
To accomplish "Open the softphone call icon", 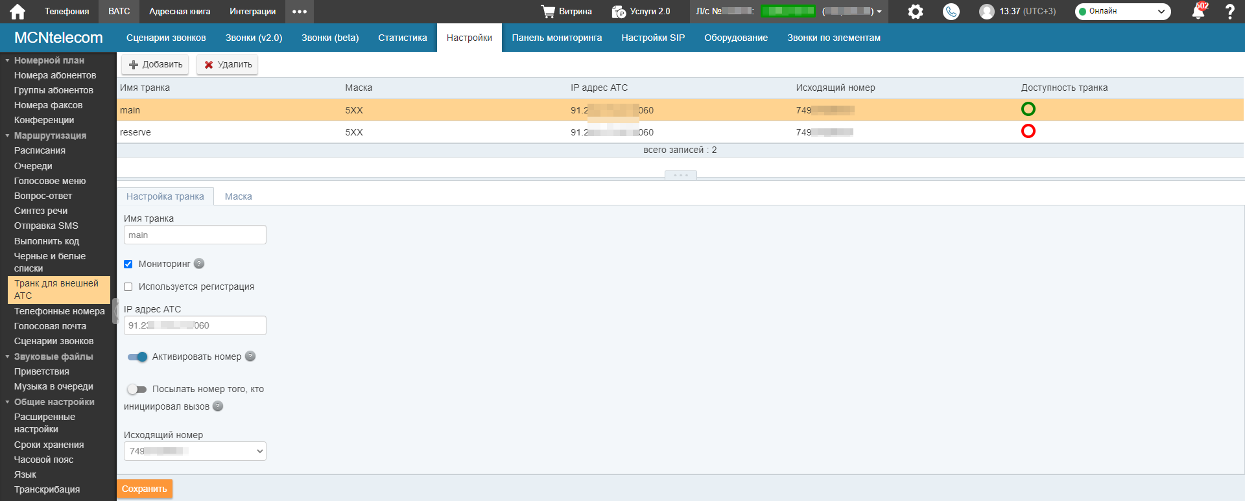I will click(951, 12).
